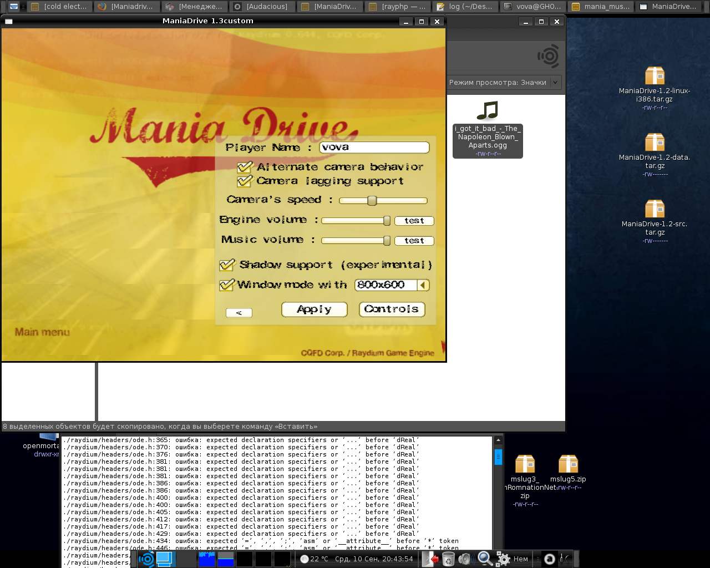Select ManiaDrive-1.2-linux-i386.tar.gz on desktop
This screenshot has height=568, width=710.
pos(655,88)
